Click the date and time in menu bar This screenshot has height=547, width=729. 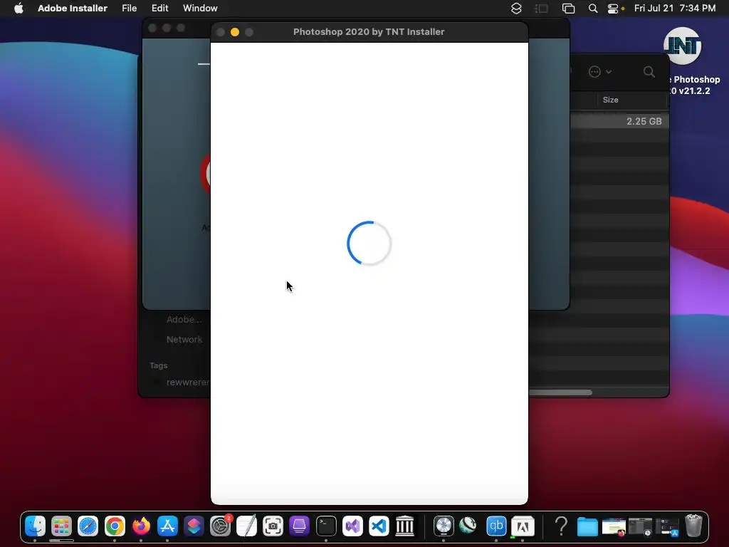pos(675,8)
